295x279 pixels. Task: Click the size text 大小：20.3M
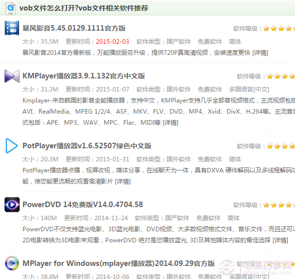click(x=40, y=159)
